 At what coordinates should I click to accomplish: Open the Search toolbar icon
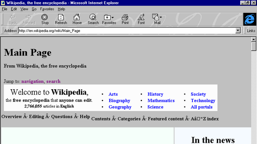(93, 19)
